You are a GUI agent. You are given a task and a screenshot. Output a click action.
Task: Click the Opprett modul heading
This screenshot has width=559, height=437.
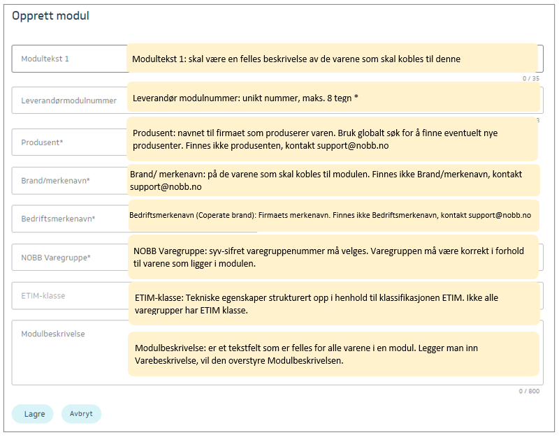[51, 16]
